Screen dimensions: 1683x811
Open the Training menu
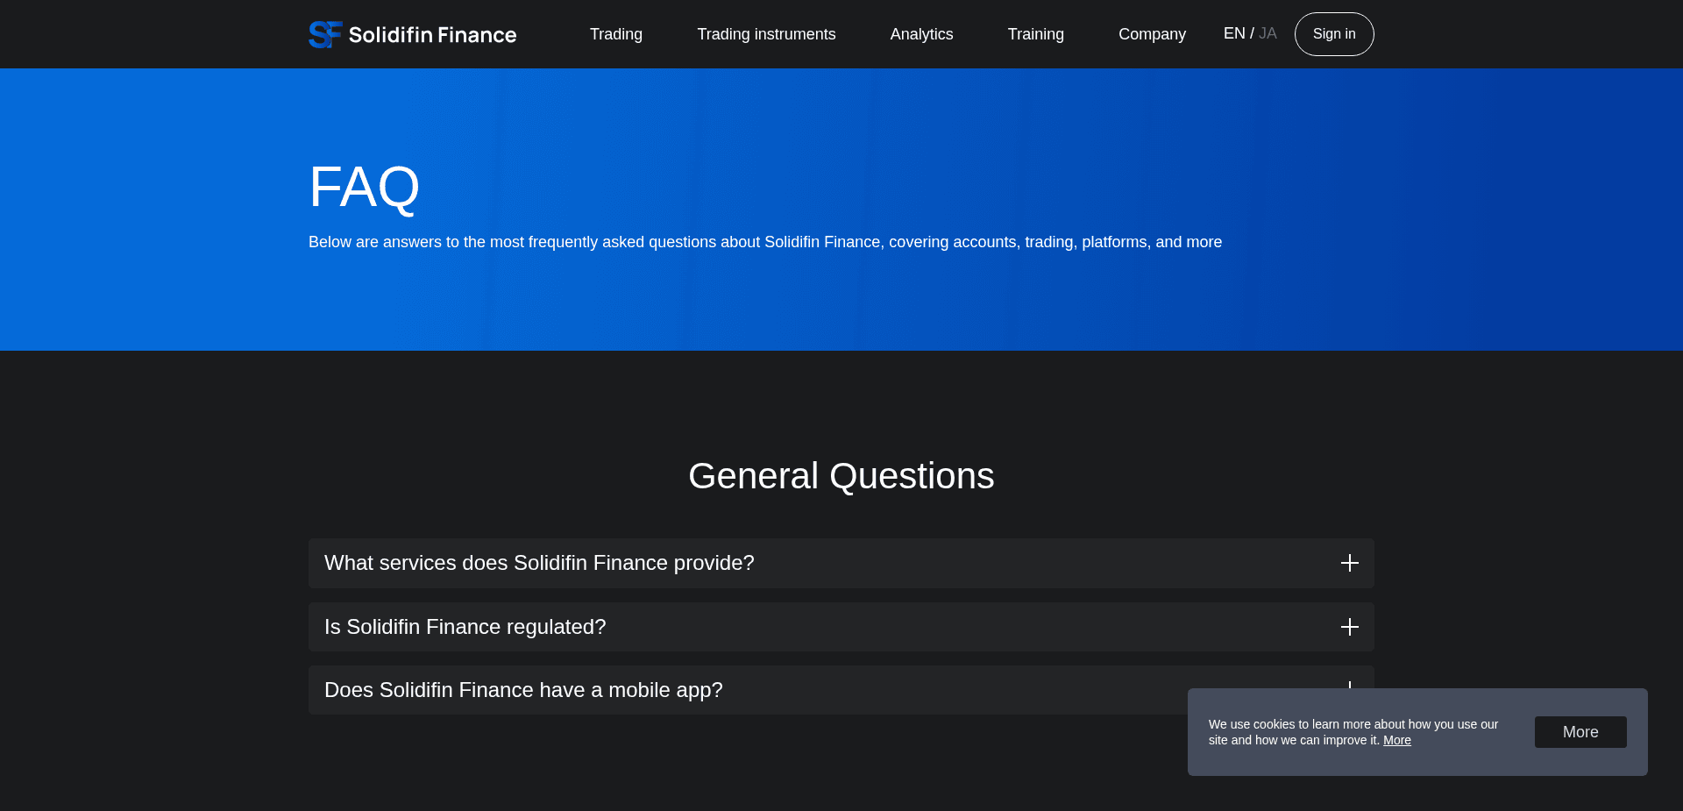pos(1035,34)
